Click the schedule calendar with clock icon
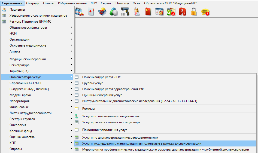The height and width of the screenshot is (153, 258). (x=159, y=12)
